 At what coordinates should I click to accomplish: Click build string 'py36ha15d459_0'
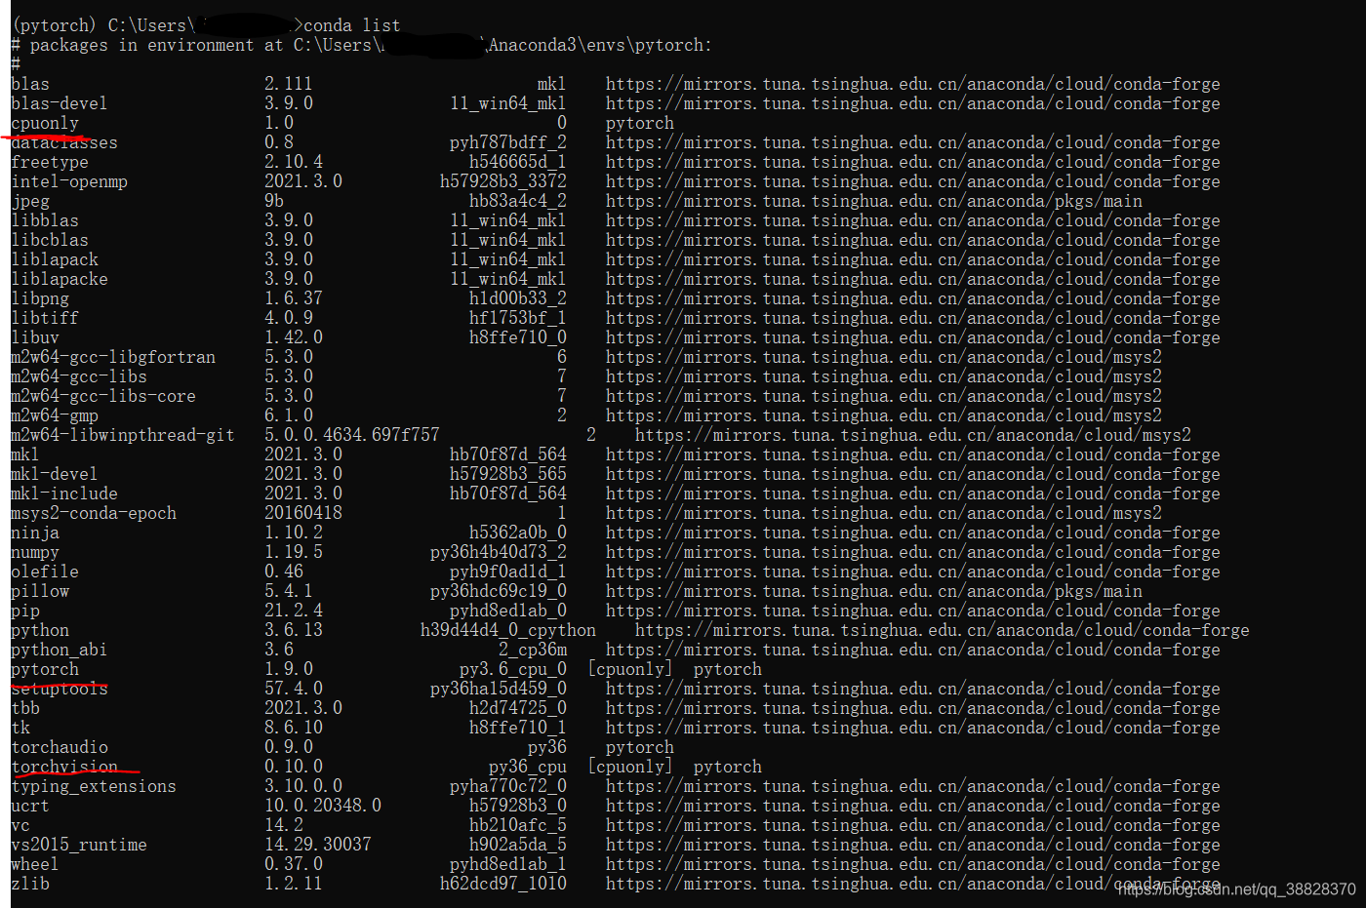click(499, 689)
